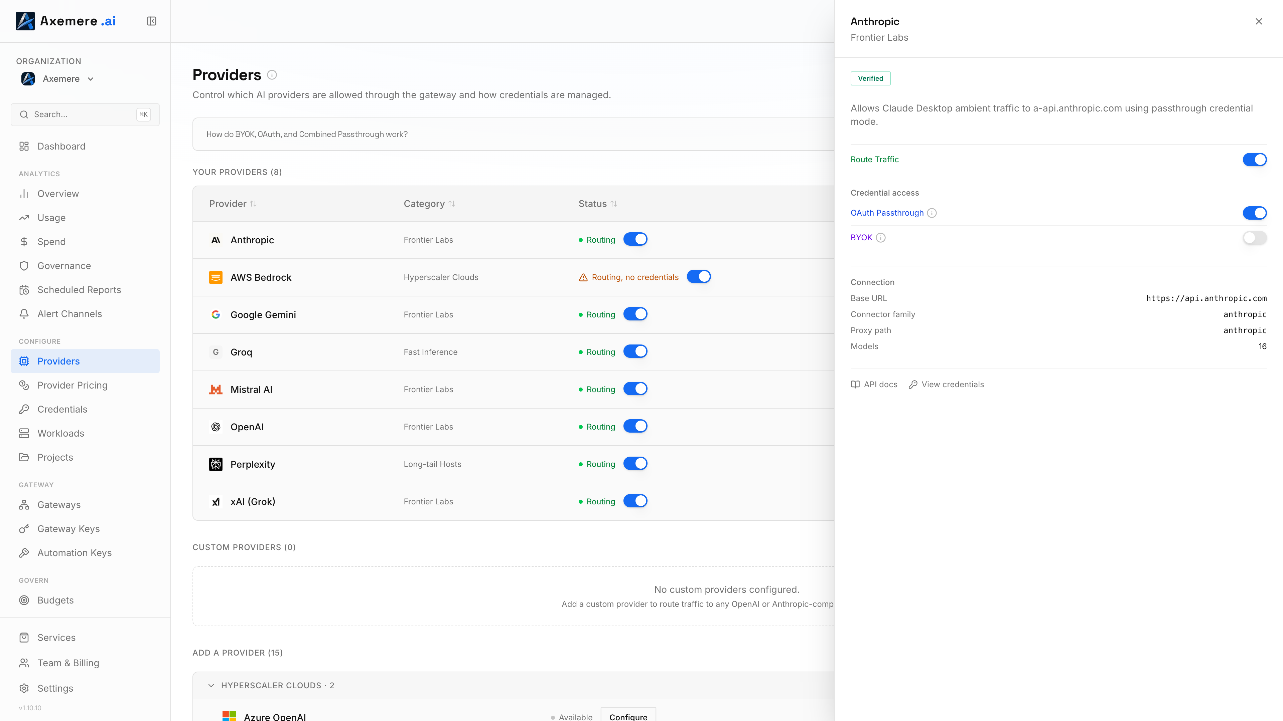This screenshot has width=1283, height=721.
Task: Click the Governance shield icon
Action: [24, 266]
